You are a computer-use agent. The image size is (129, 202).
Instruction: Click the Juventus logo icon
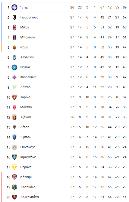[x=14, y=17]
